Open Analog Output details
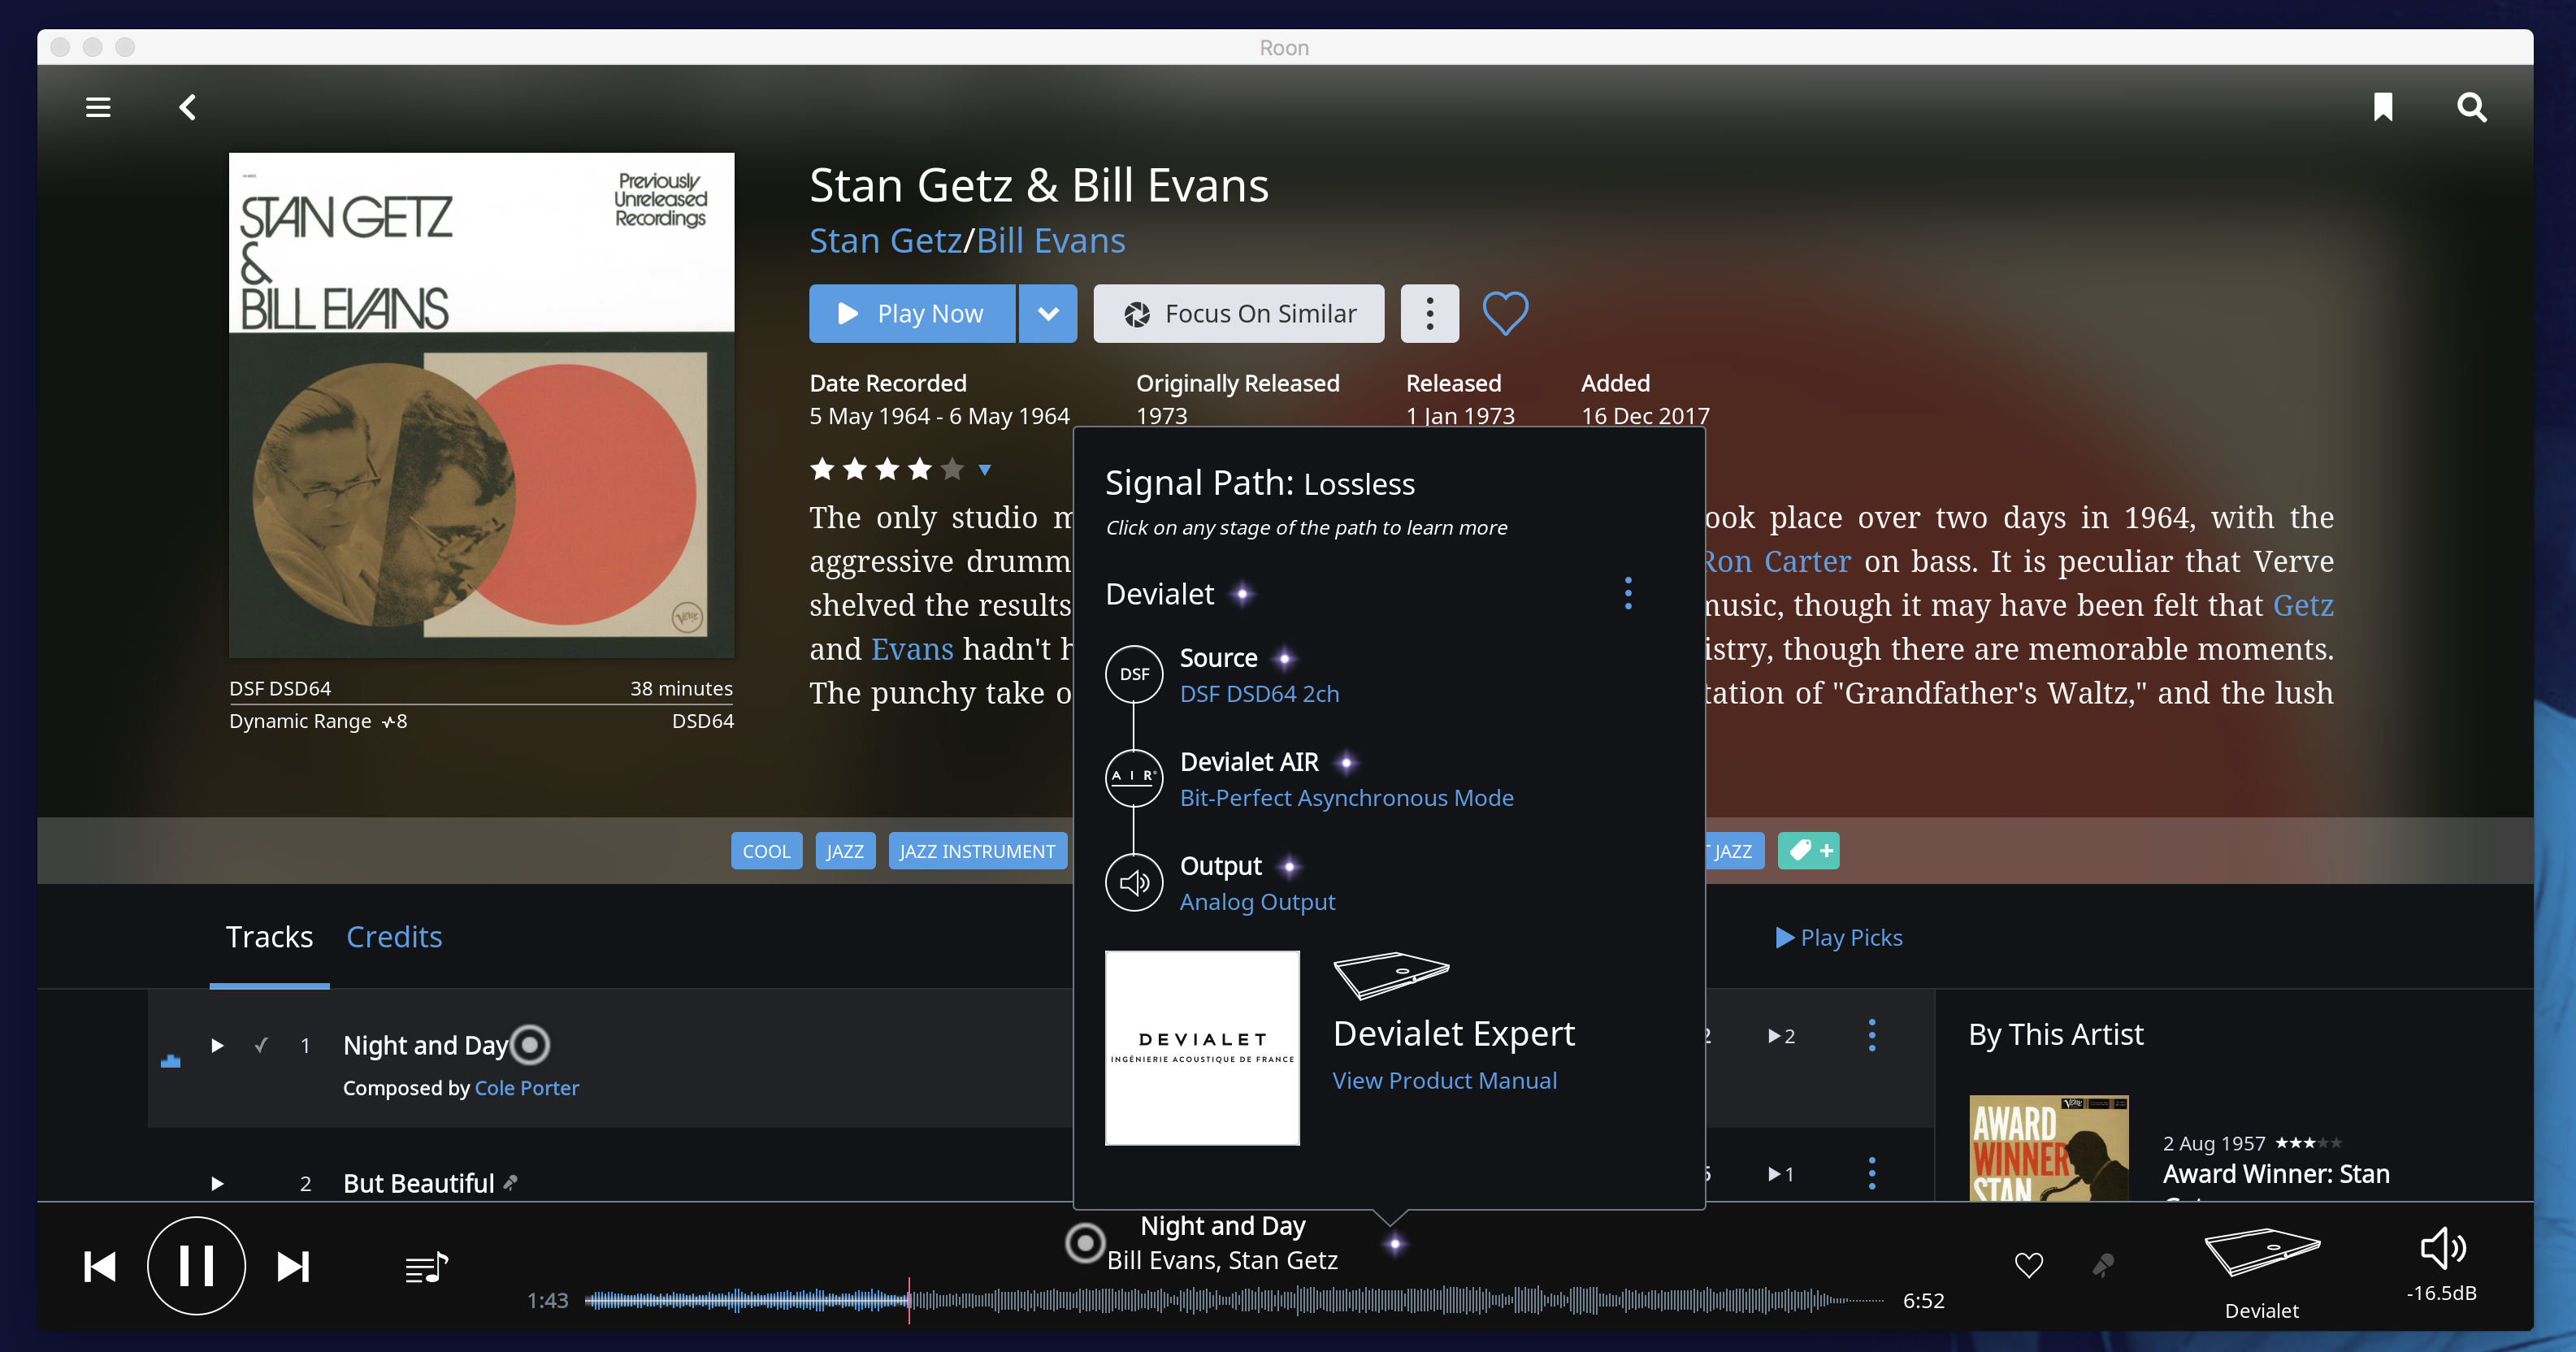This screenshot has width=2576, height=1352. pos(1257,902)
